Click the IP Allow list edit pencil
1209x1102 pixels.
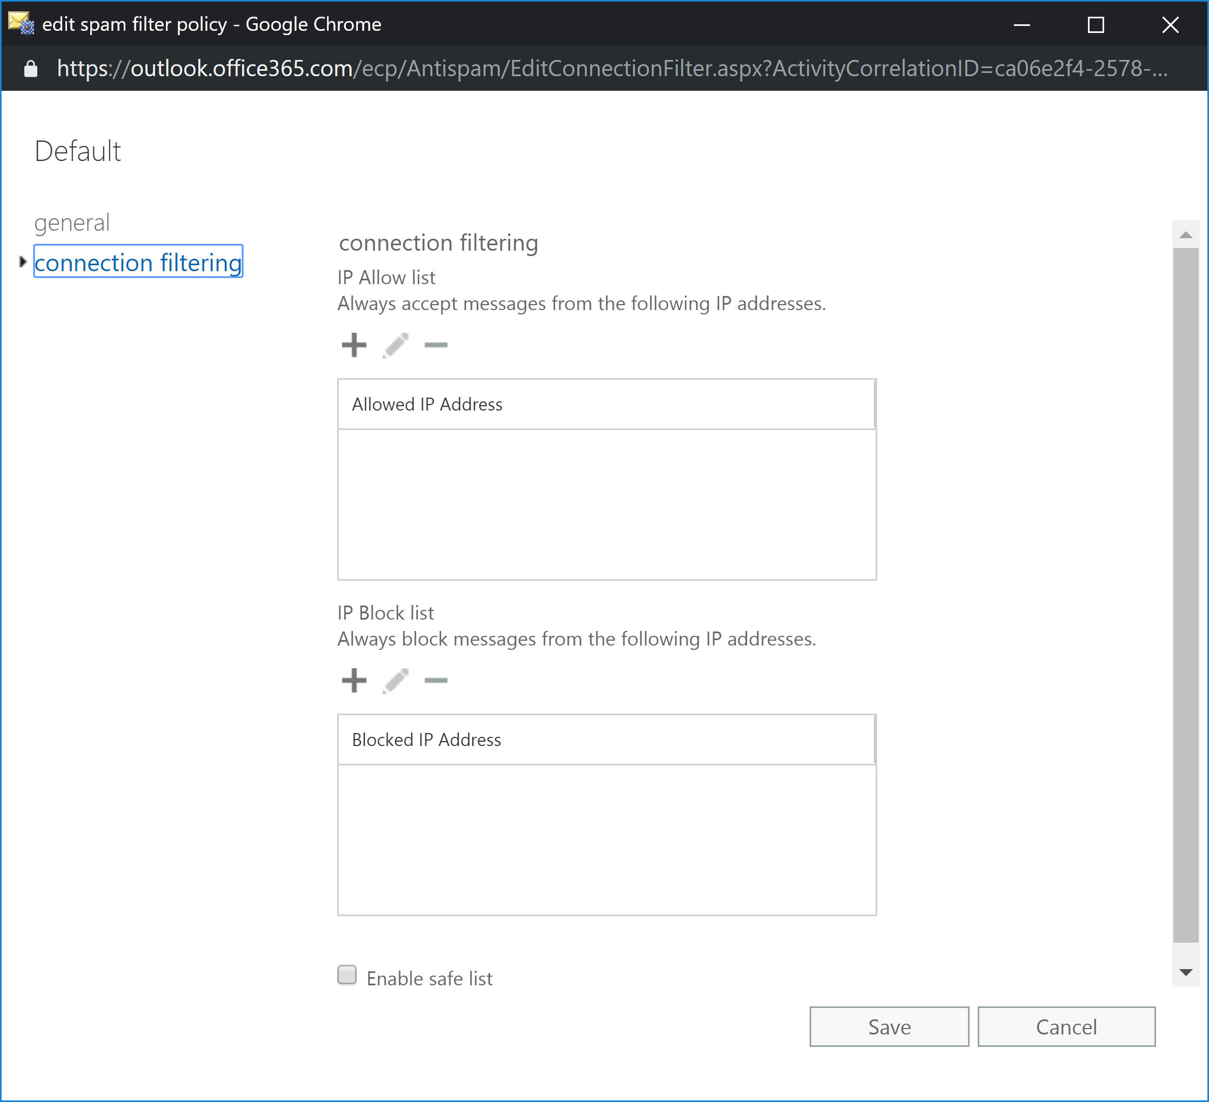(396, 345)
